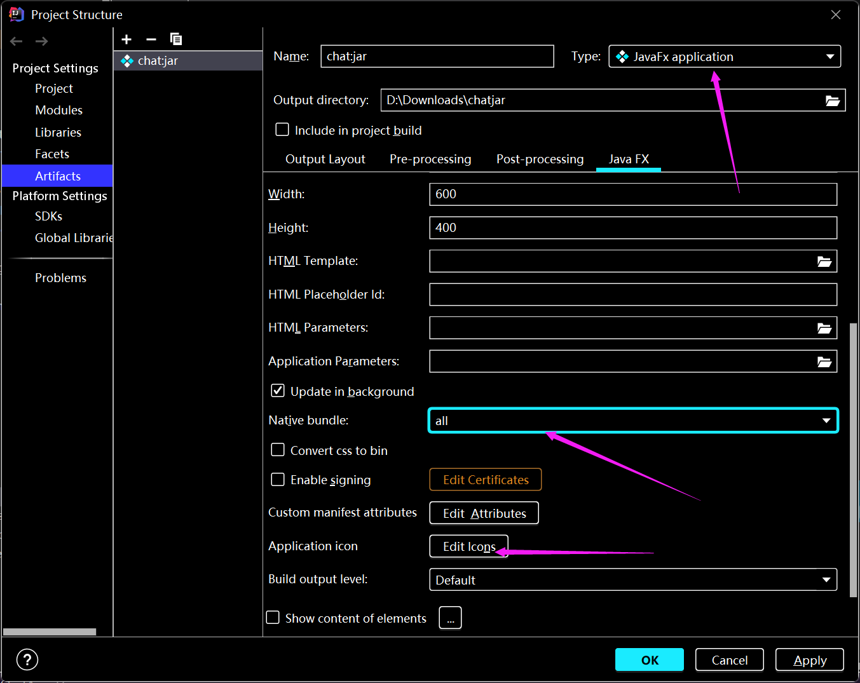Browse for HTML Template folder icon
The width and height of the screenshot is (860, 683).
824,261
